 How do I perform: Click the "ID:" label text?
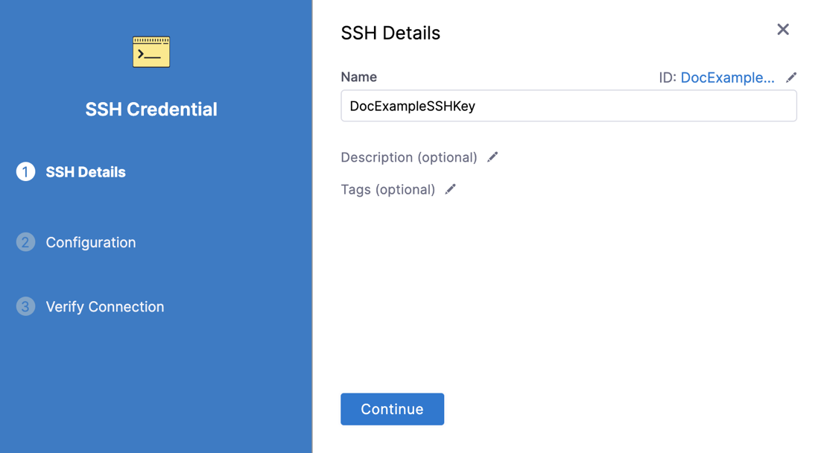click(x=668, y=77)
